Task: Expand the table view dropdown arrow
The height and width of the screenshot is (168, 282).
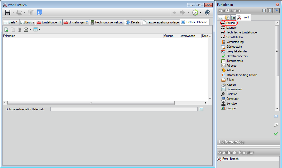Action: pos(40,29)
